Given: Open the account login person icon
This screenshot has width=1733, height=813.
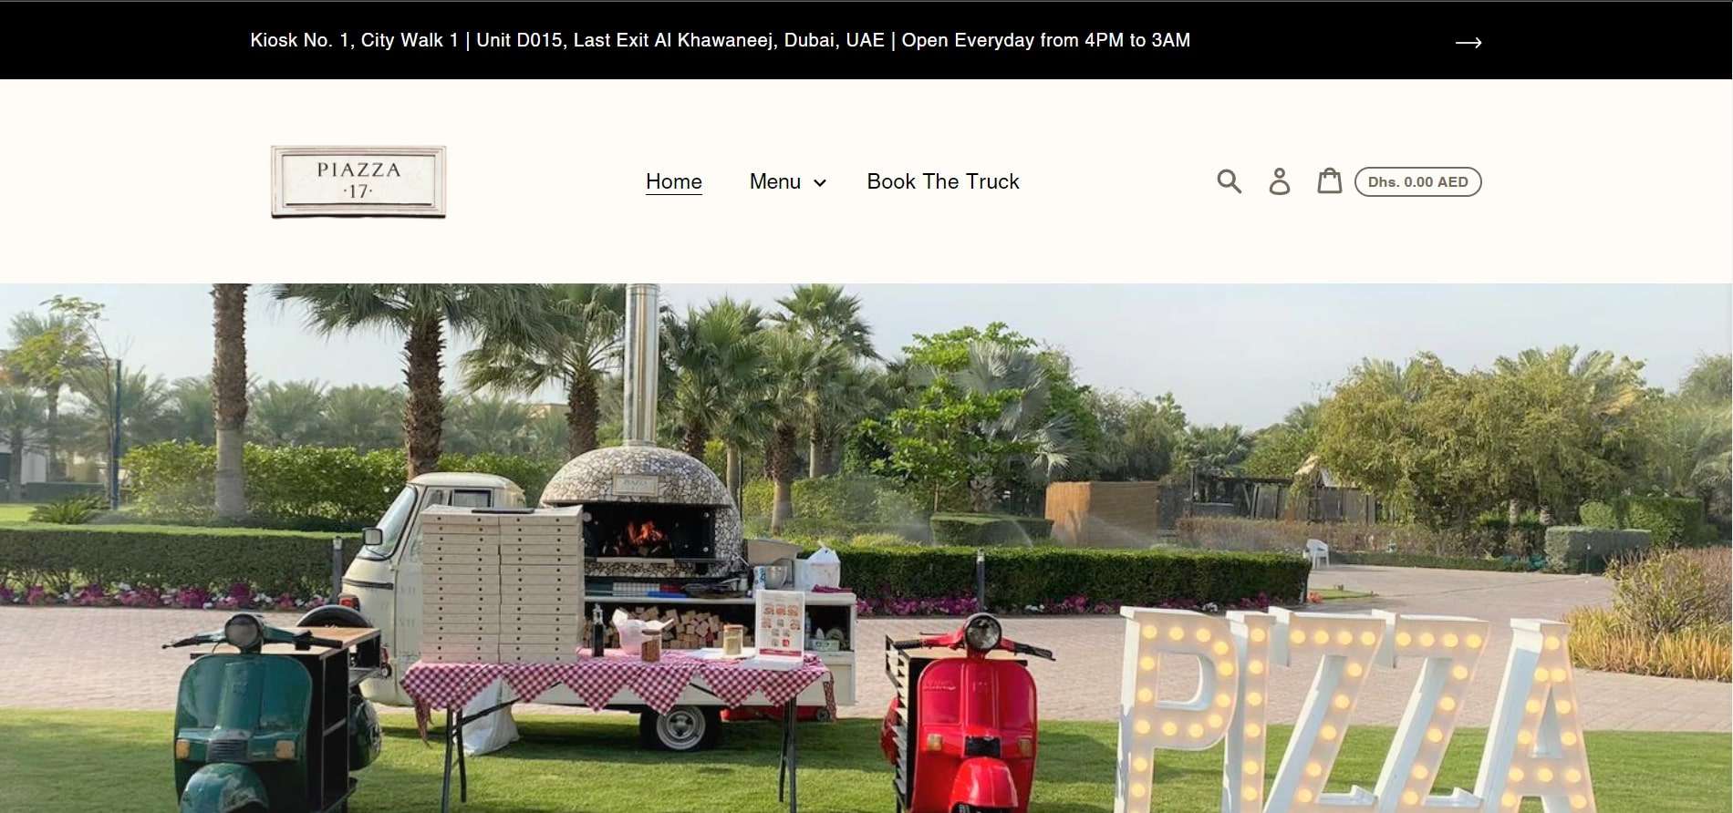Looking at the screenshot, I should [x=1280, y=181].
